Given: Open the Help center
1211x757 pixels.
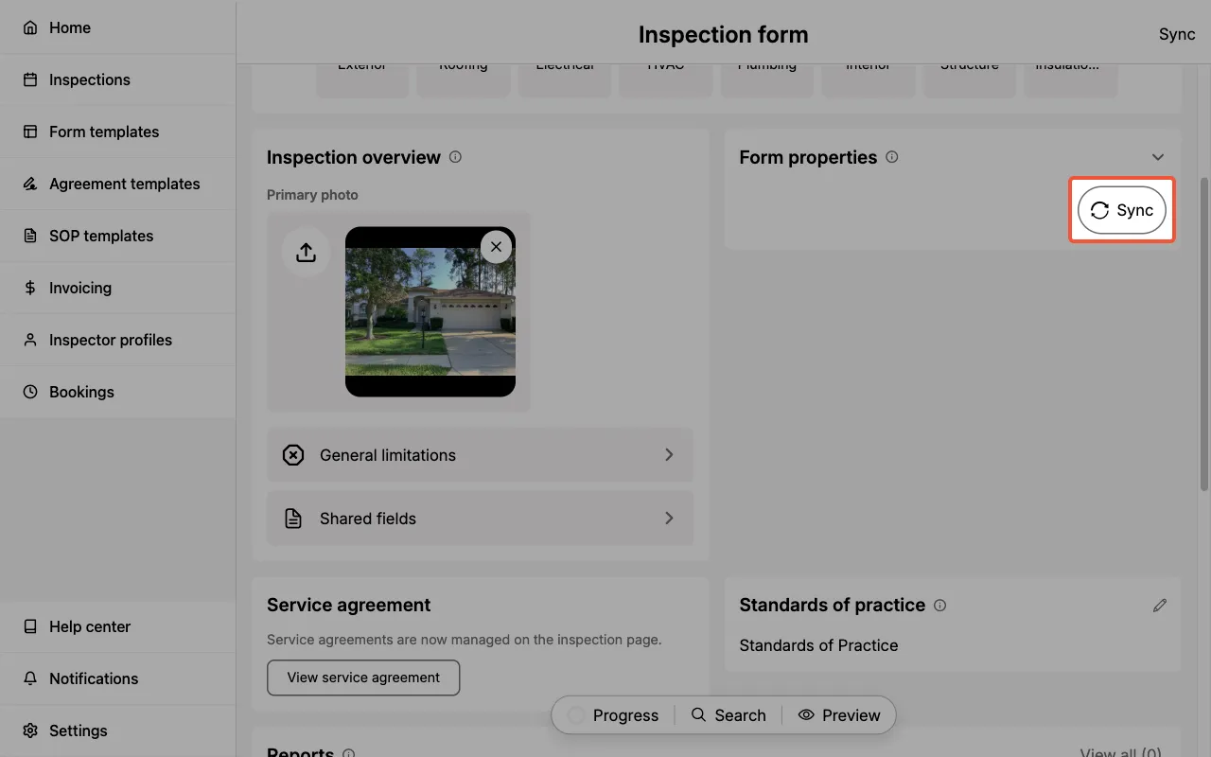Looking at the screenshot, I should coord(117,626).
